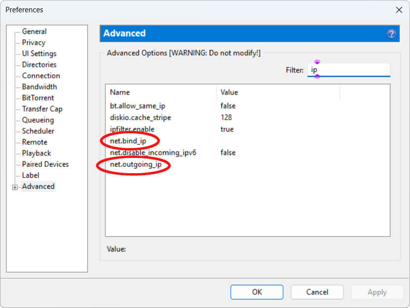Select Remote in the tree
410x308 pixels.
tap(34, 142)
